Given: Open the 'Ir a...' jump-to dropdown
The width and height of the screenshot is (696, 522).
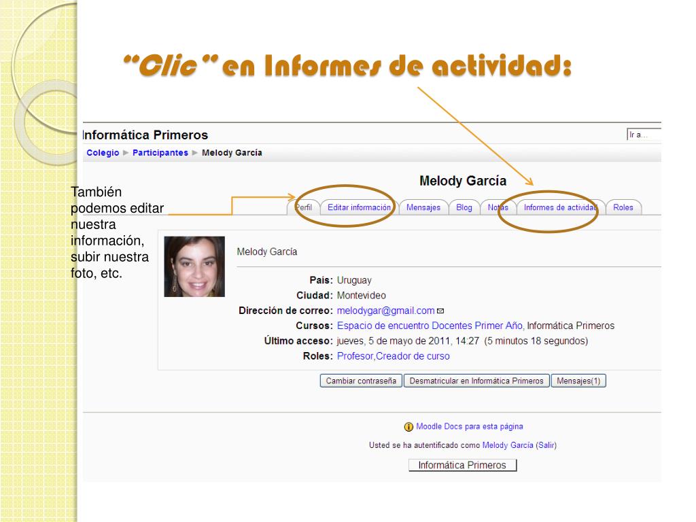Looking at the screenshot, I should pos(644,135).
